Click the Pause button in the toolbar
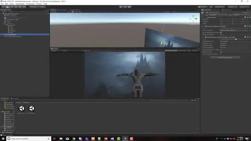 (125, 7)
